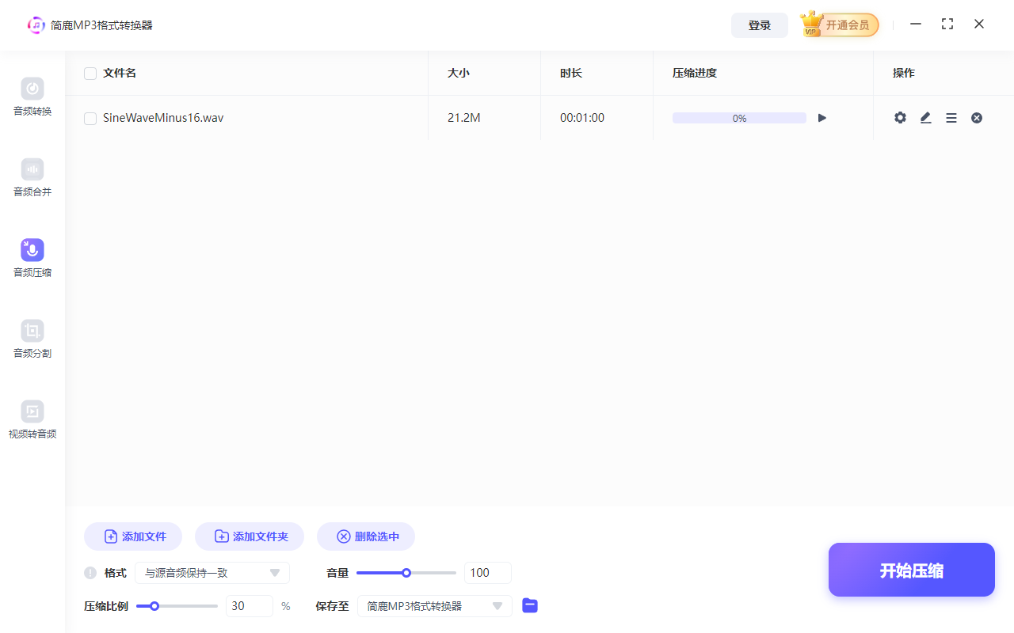Open compression settings gear for SineWaveMinus16.wav
The height and width of the screenshot is (633, 1014).
pyautogui.click(x=900, y=117)
